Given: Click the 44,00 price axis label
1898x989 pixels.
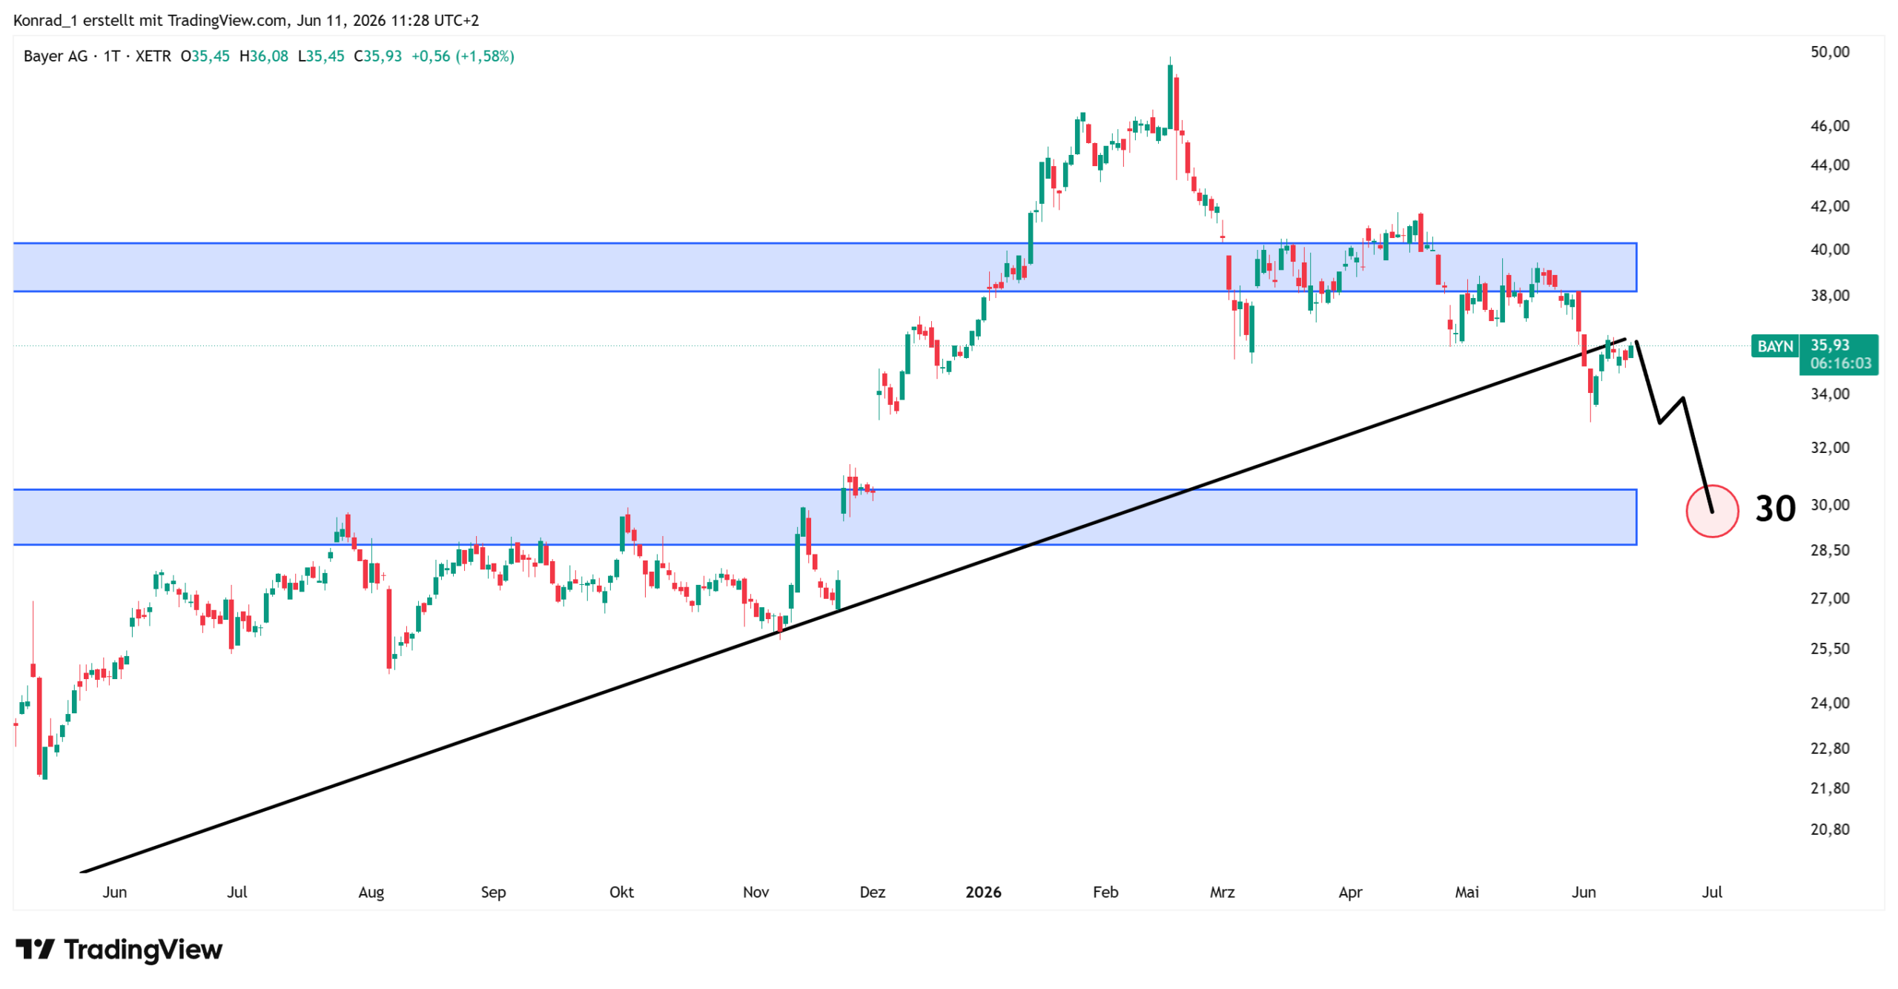Looking at the screenshot, I should pyautogui.click(x=1830, y=165).
